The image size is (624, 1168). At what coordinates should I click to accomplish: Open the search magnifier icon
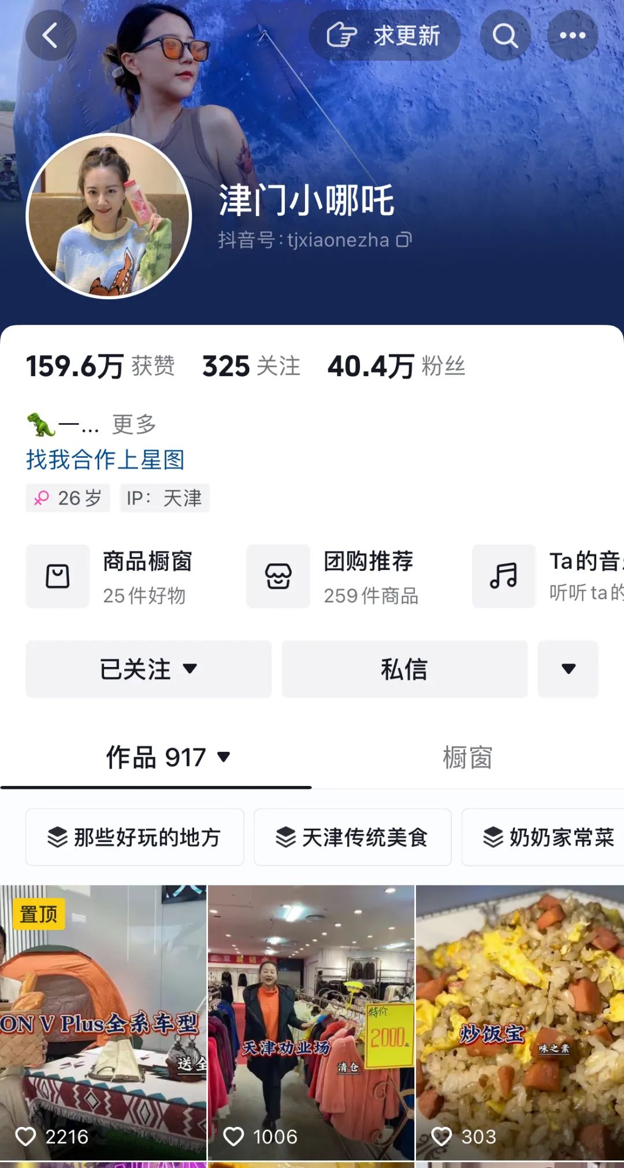tap(505, 35)
